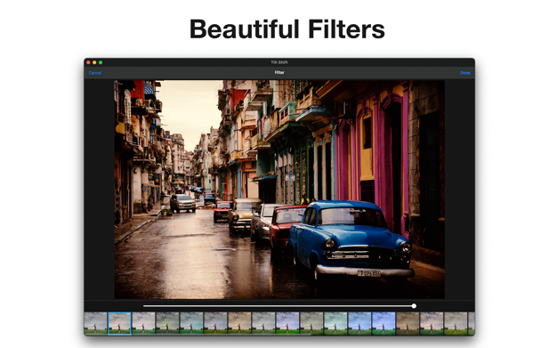Click the filter intensity slider handle
This screenshot has height=348, width=557.
point(414,306)
